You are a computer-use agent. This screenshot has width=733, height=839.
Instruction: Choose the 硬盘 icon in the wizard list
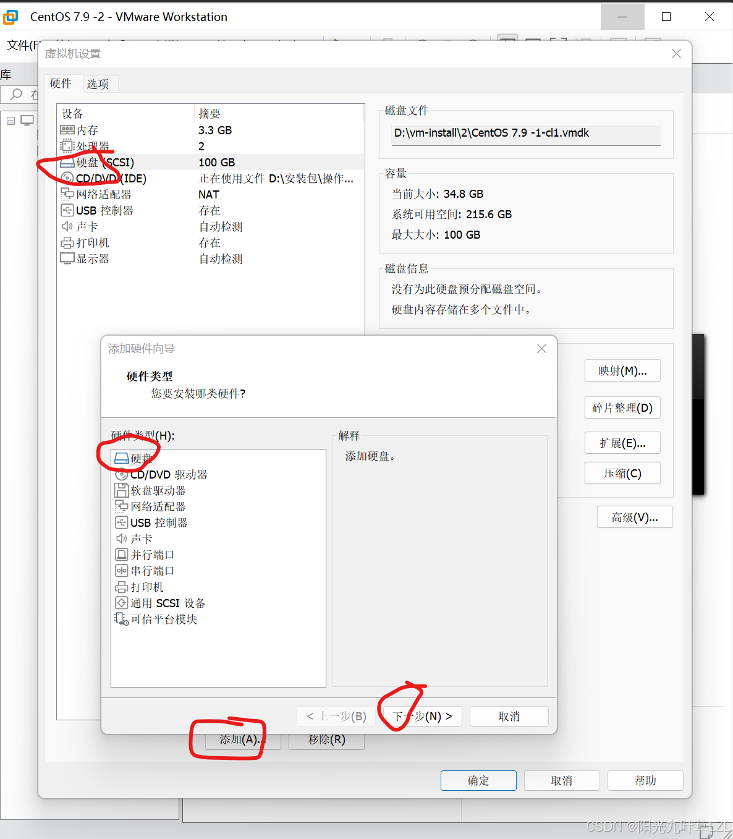point(122,458)
